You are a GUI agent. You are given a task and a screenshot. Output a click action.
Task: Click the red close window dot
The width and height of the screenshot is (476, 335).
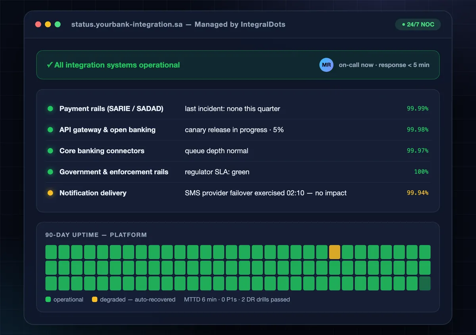tap(38, 24)
